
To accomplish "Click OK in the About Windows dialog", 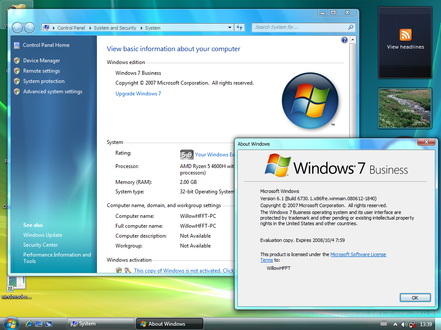I will 415,297.
